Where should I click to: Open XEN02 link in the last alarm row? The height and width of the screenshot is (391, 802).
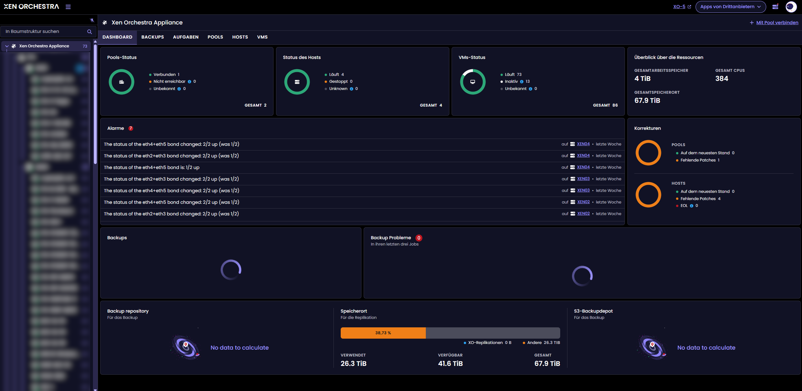pos(583,214)
